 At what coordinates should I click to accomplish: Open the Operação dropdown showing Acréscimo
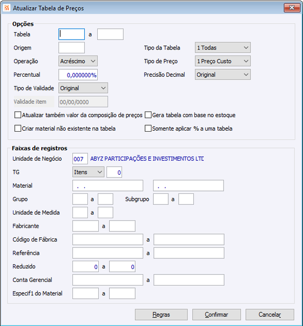pos(78,61)
